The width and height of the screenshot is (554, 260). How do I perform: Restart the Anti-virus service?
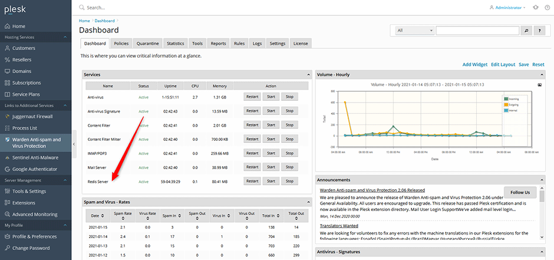(252, 97)
